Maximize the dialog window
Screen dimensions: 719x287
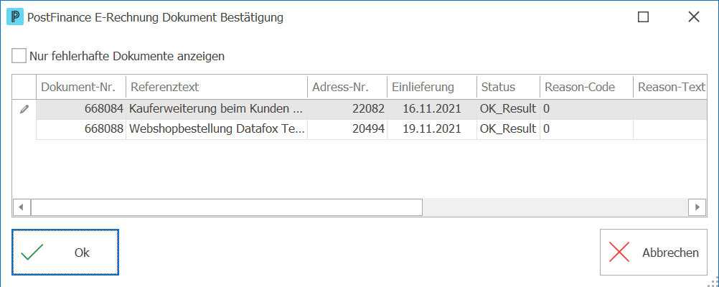[644, 17]
